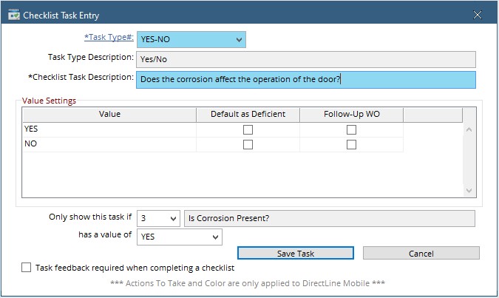
Task: Open the 'has a value of' dropdown
Action: pos(215,237)
